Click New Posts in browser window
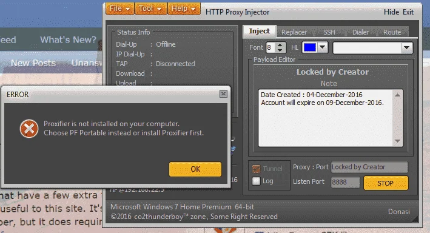430x233 pixels. click(33, 63)
